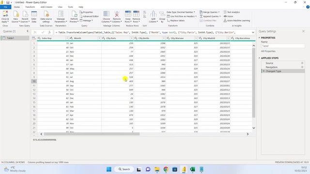Viewport: 310px width, 174px height.
Task: Open Use First Row as Headers dropdown
Action: pyautogui.click(x=182, y=16)
